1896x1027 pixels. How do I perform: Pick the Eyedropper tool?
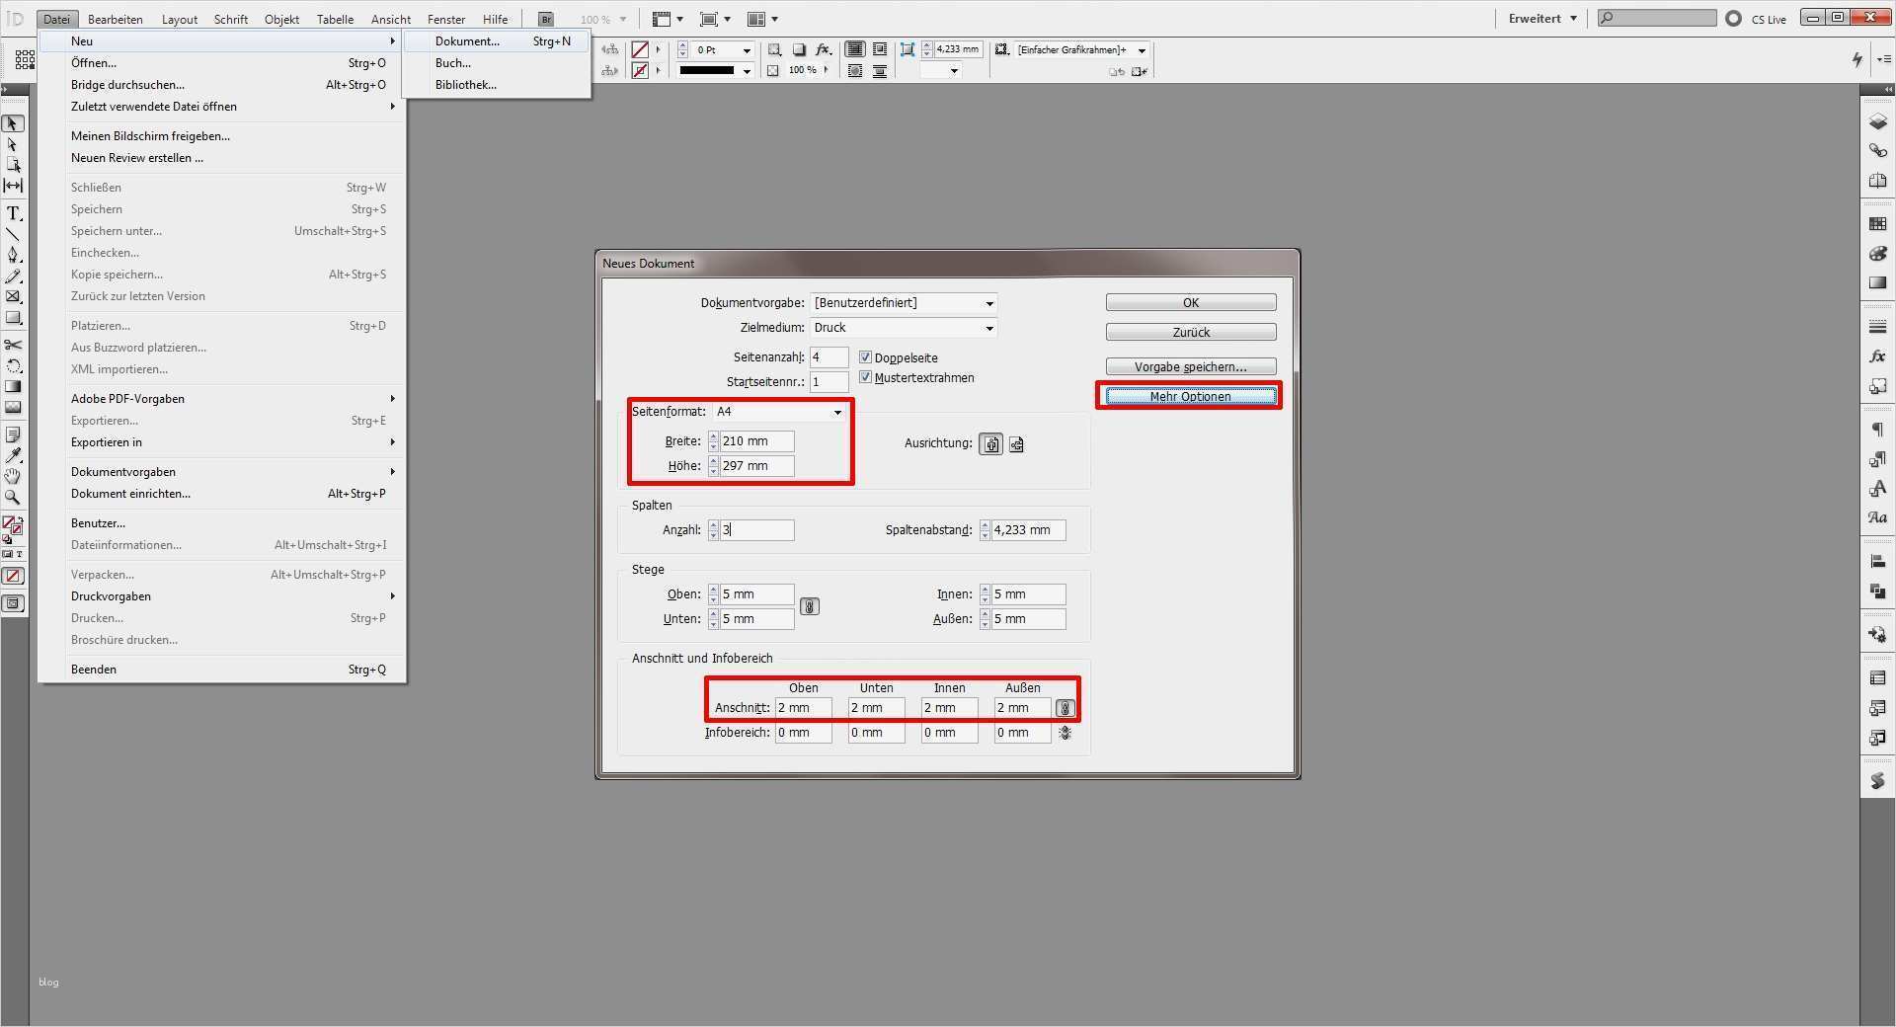(14, 455)
